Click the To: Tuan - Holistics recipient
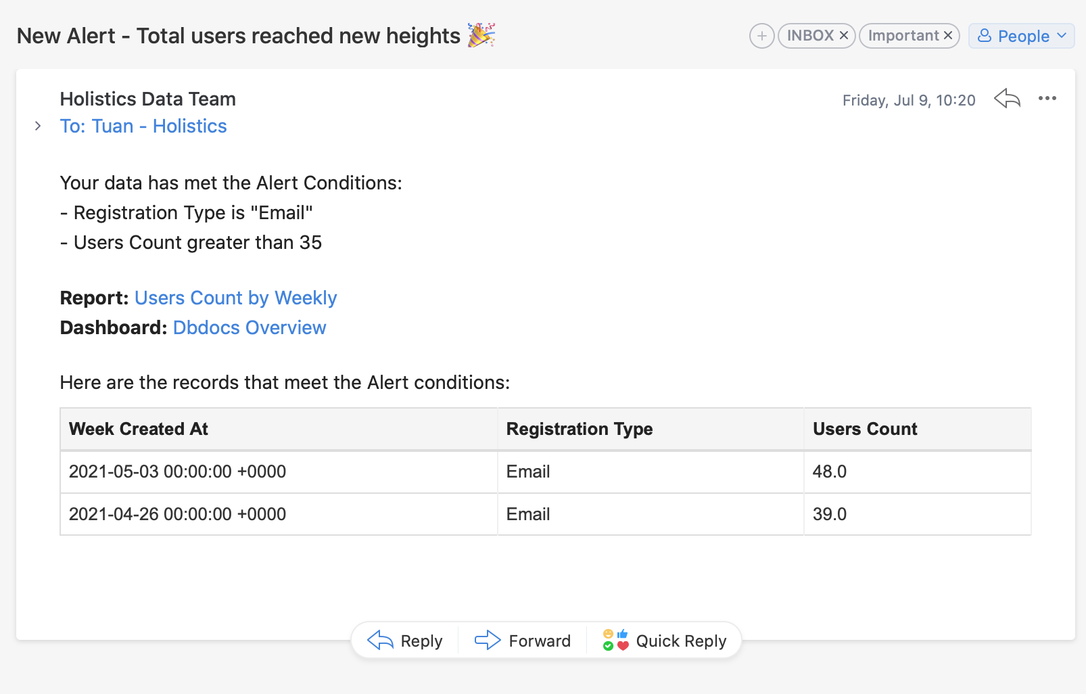 click(x=143, y=126)
